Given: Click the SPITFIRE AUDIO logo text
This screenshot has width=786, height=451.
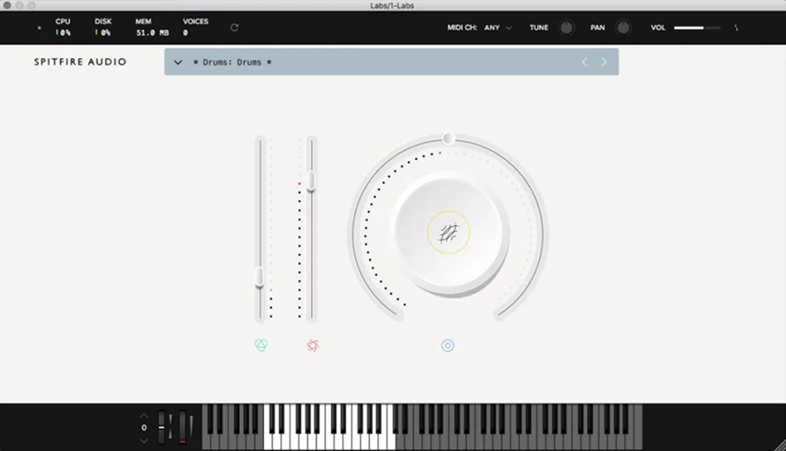Looking at the screenshot, I should [x=80, y=62].
